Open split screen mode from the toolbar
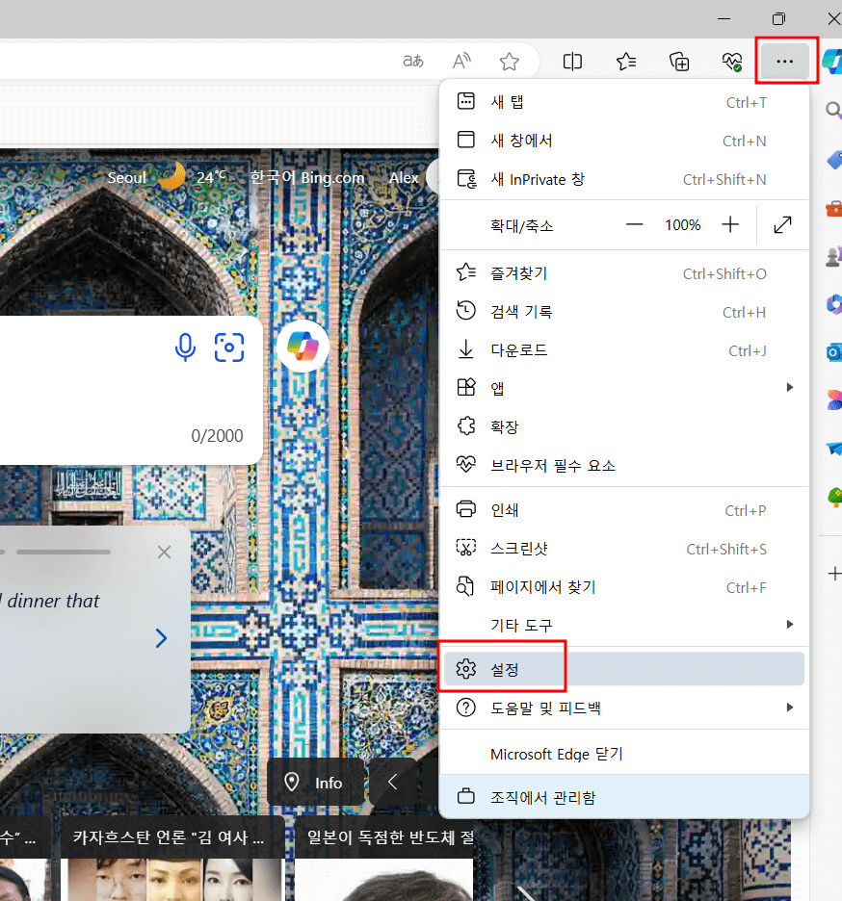The height and width of the screenshot is (901, 842). tap(571, 61)
